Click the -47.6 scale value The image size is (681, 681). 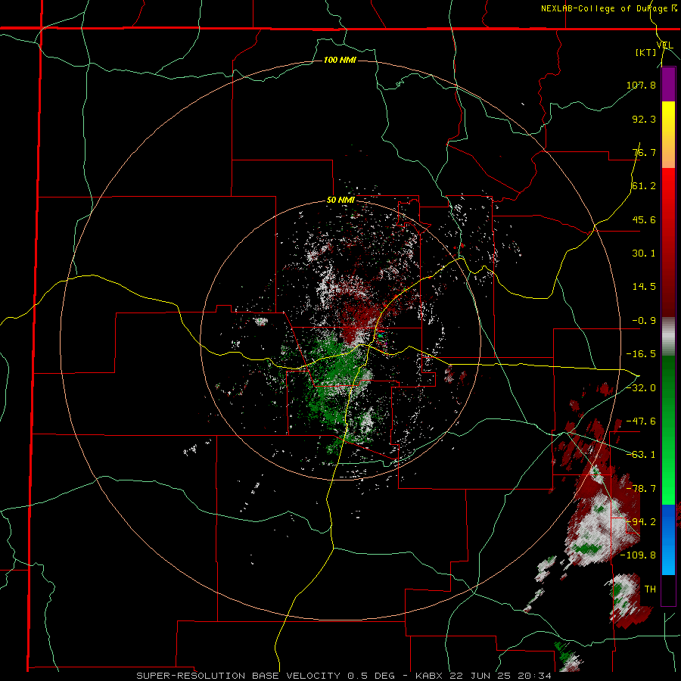(641, 421)
